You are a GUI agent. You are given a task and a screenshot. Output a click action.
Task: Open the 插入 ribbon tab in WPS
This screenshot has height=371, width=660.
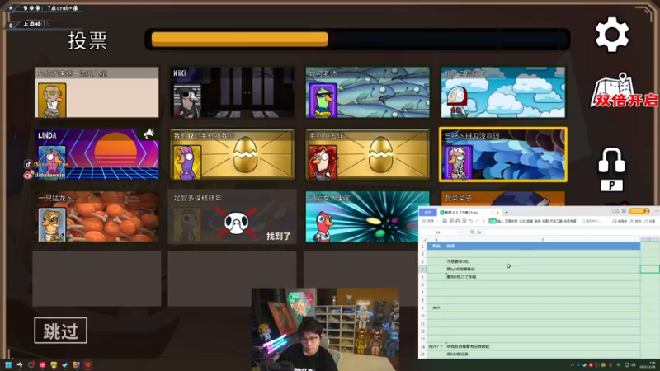pyautogui.click(x=501, y=221)
